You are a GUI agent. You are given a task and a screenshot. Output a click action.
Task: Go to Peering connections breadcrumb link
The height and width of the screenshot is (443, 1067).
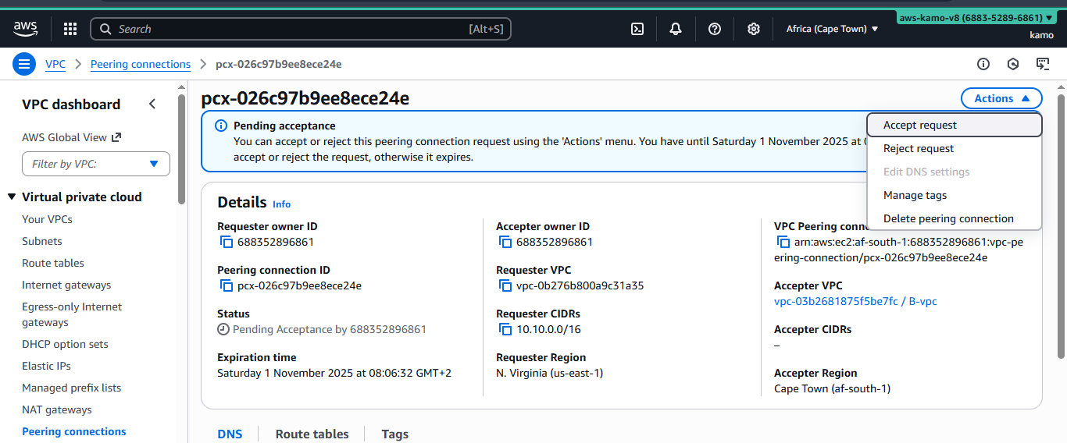click(x=141, y=64)
